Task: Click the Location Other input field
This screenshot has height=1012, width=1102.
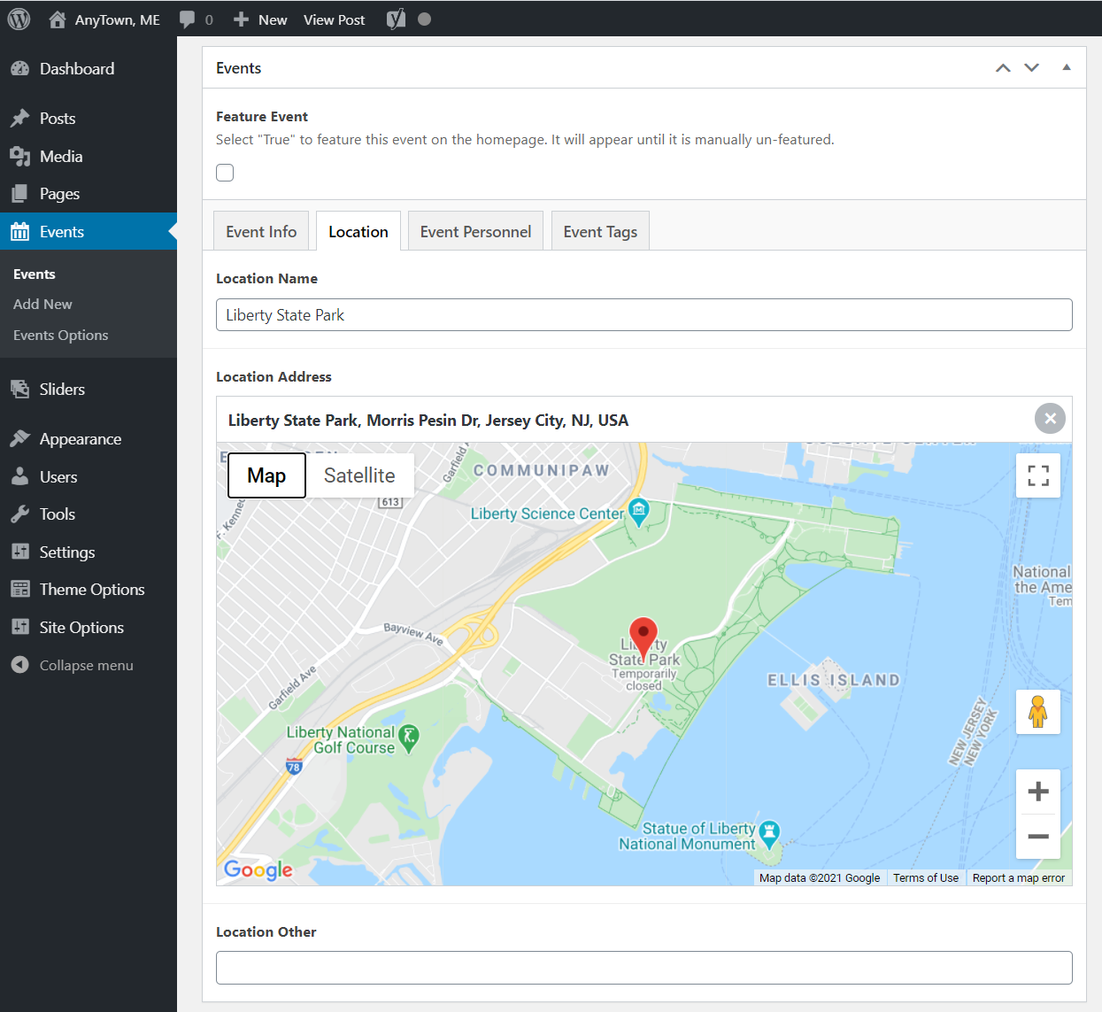Action: click(x=644, y=968)
